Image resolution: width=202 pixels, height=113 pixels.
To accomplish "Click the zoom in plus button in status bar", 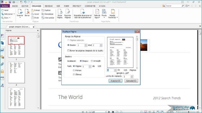I will [198, 112].
